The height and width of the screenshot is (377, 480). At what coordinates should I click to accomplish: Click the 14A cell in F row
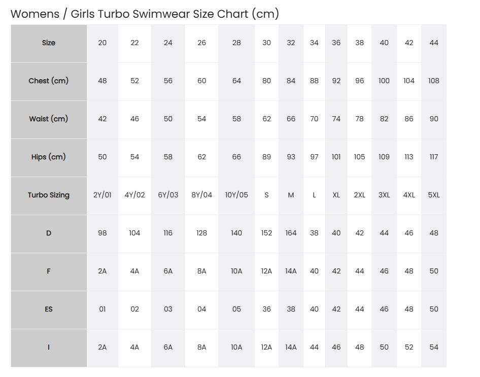291,272
